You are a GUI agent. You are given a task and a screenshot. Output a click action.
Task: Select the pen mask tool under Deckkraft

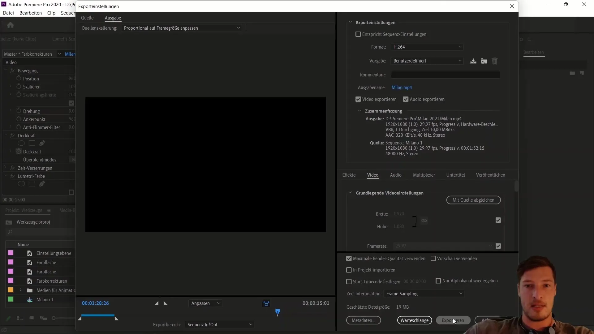42,143
